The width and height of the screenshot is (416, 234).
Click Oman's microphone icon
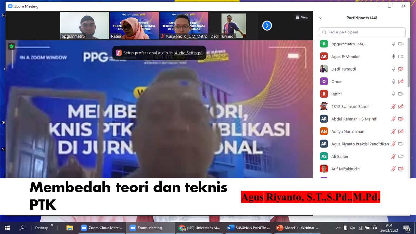393,81
